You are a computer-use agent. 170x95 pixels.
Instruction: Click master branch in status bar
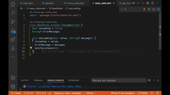16,93
